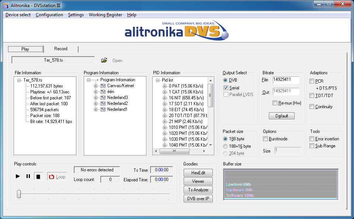Uncheck the Serial output checkbox
Screen dimensions: 354x219
[x=226, y=88]
